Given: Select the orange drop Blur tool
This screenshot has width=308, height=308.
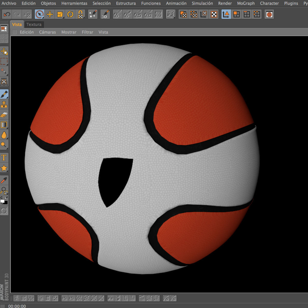Looking at the screenshot, I should (x=4, y=135).
